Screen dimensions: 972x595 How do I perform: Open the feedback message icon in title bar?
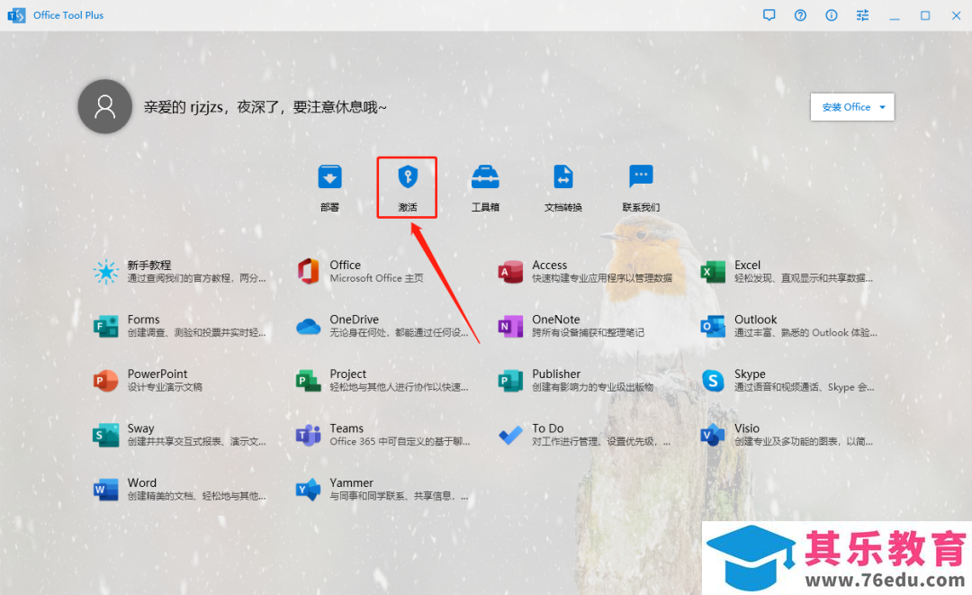(769, 15)
